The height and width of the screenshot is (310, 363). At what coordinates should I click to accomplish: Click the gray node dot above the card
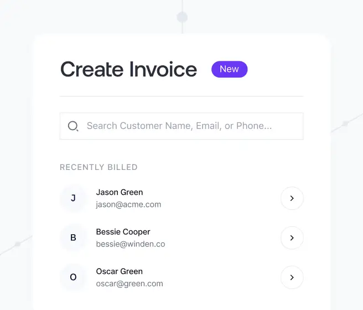click(182, 17)
